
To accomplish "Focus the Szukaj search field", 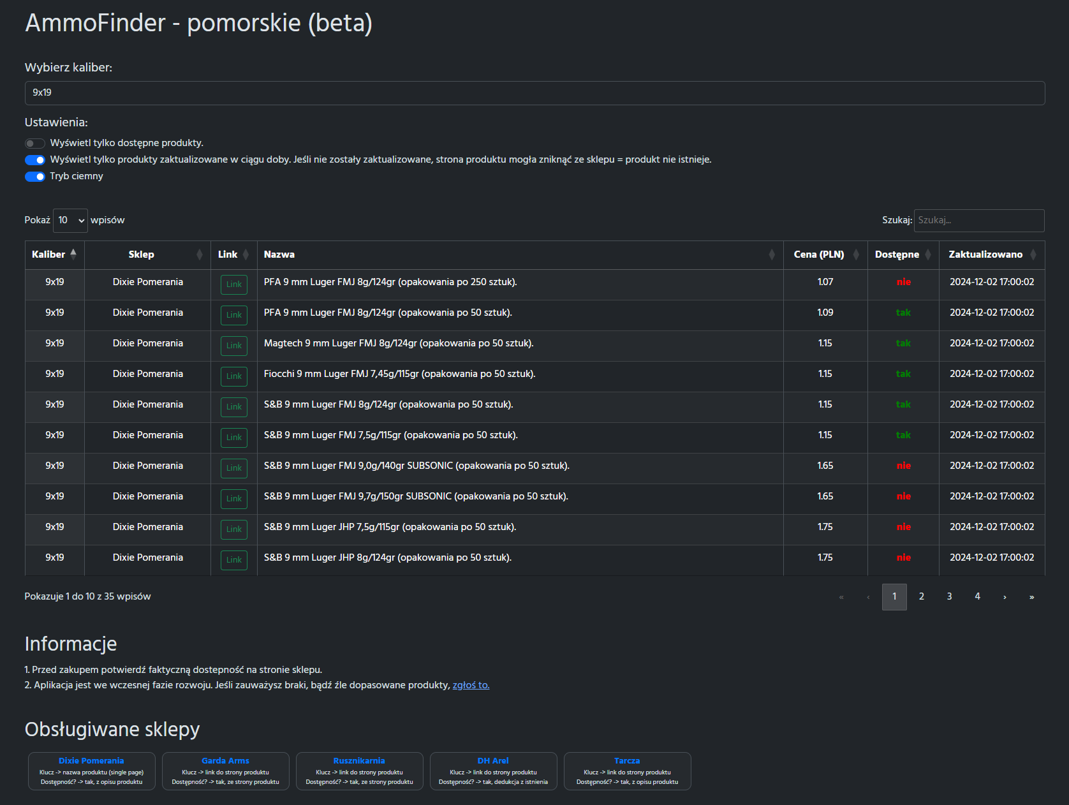I will (978, 221).
